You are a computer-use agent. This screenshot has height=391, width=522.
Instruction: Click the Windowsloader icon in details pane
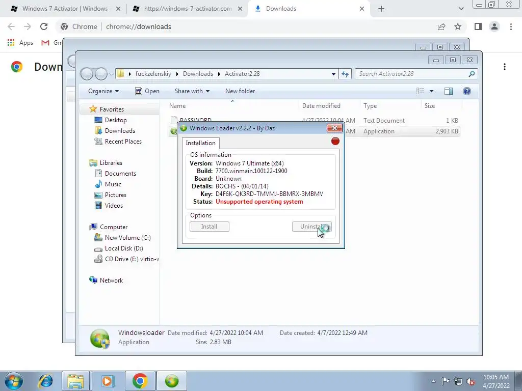click(x=100, y=339)
